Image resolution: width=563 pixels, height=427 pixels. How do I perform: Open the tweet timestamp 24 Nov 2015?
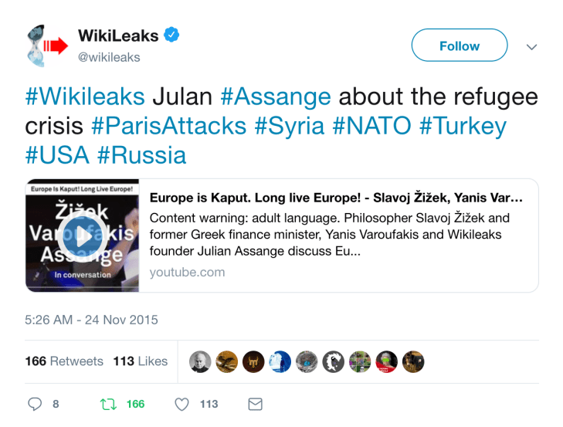tap(91, 320)
